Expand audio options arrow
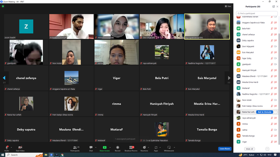Viewport: 280px width, 157px height. pyautogui.click(x=11, y=147)
